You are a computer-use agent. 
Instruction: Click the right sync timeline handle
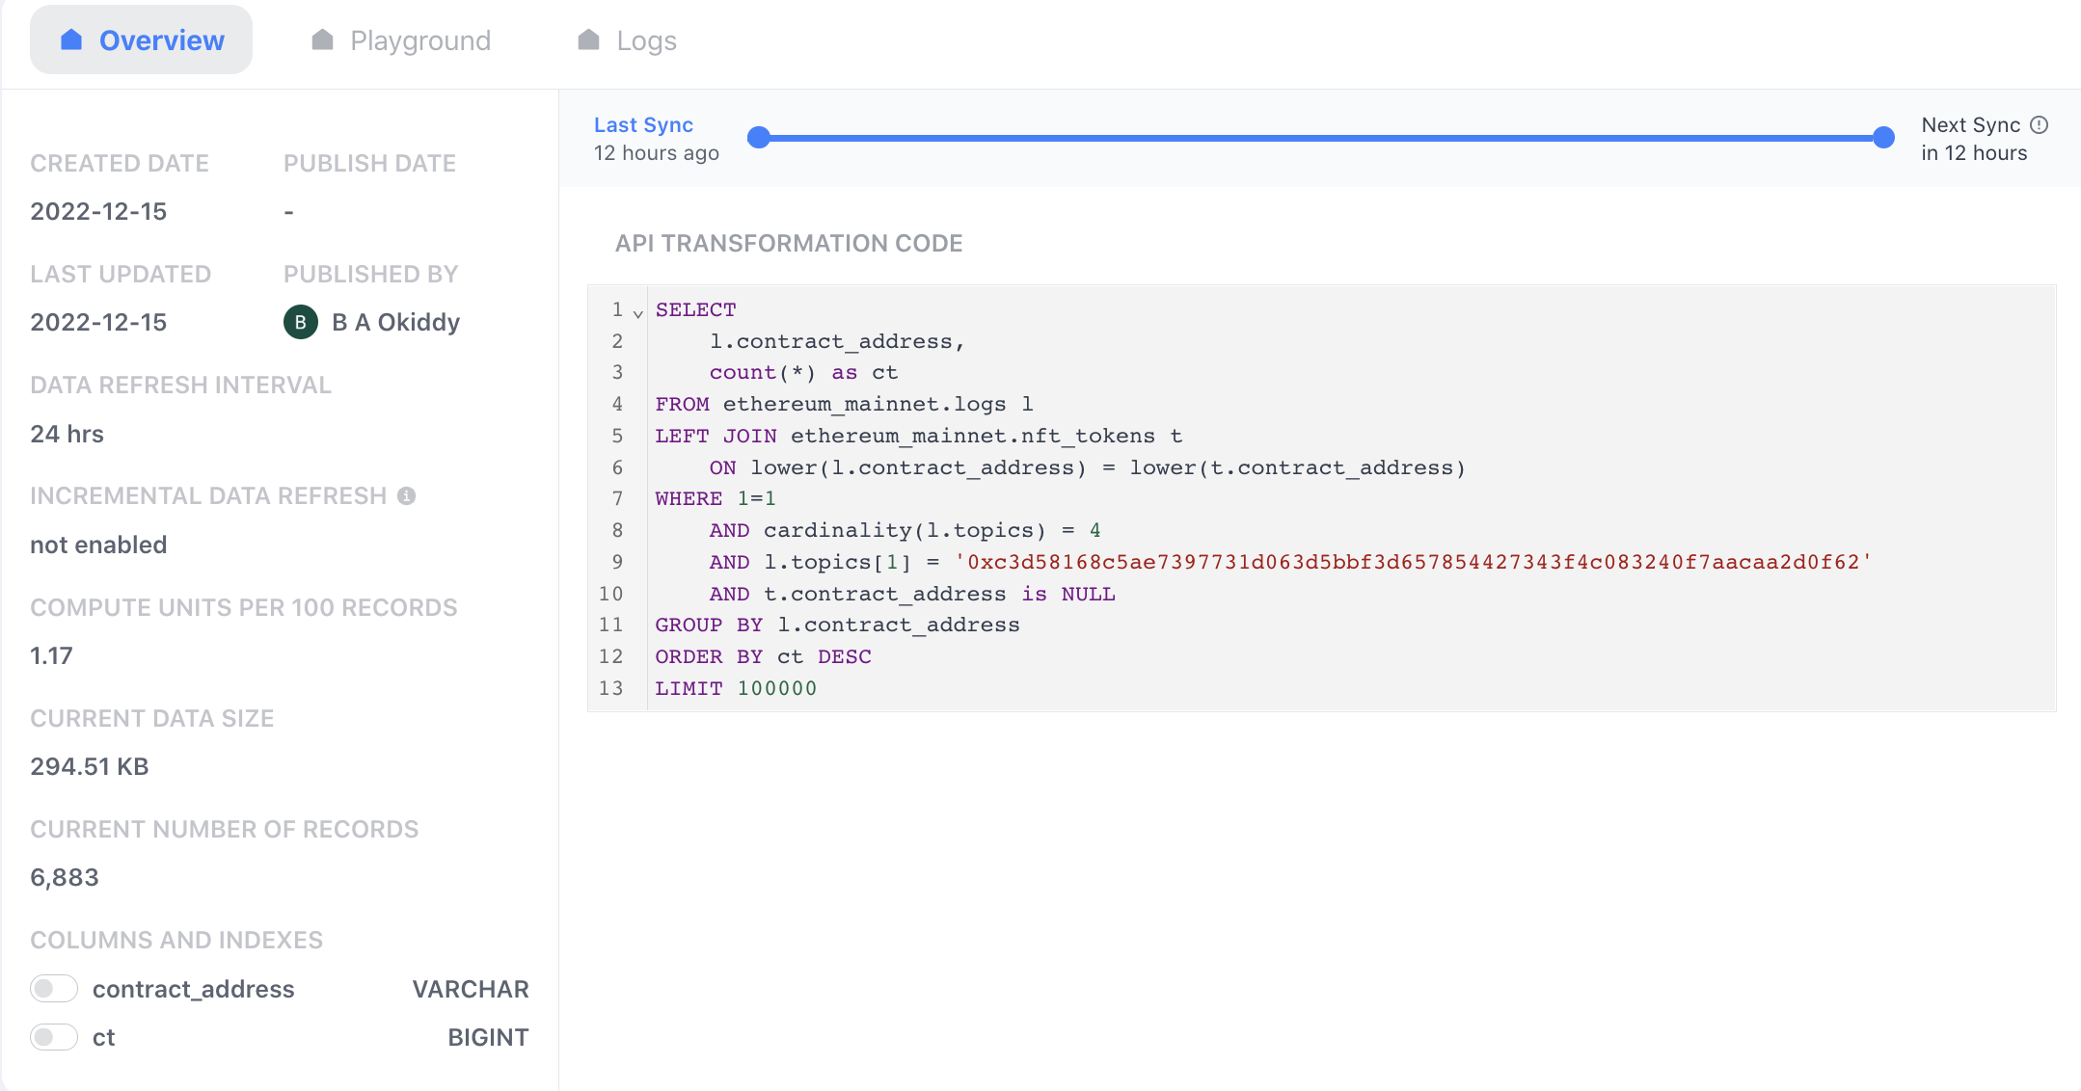coord(1883,138)
